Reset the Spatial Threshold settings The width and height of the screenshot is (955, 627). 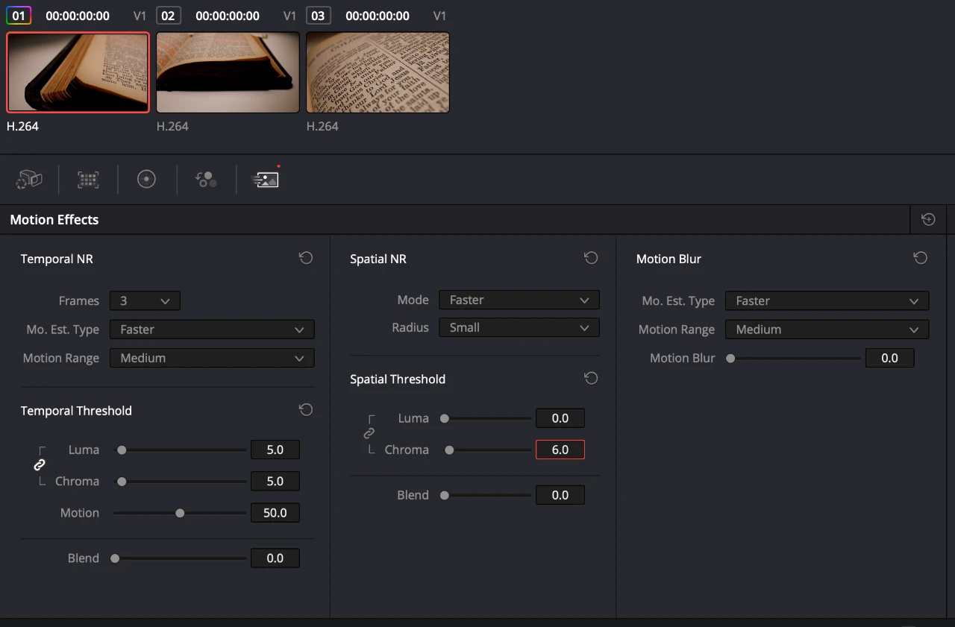click(x=591, y=378)
